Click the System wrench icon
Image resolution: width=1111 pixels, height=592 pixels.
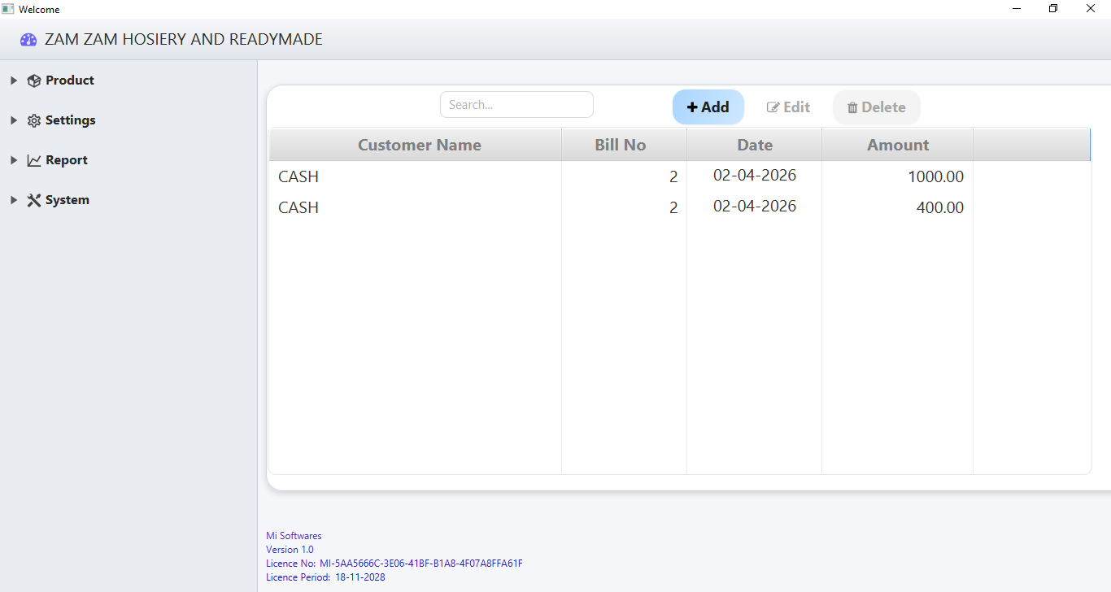click(x=33, y=199)
